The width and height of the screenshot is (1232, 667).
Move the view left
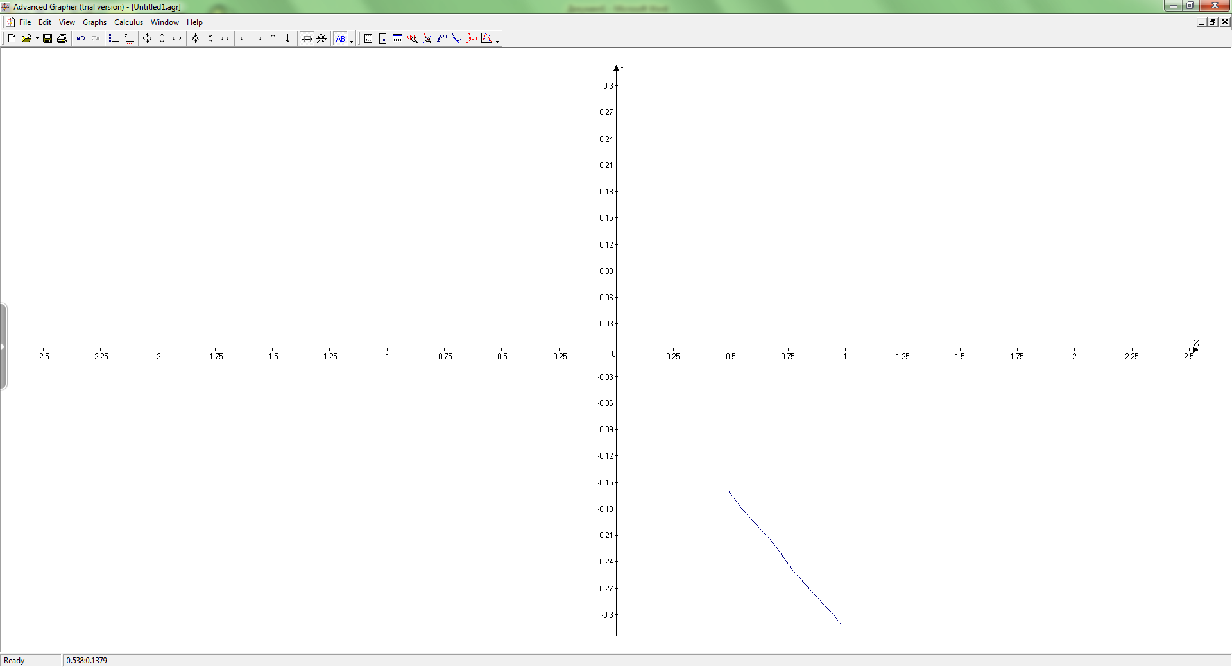[244, 38]
